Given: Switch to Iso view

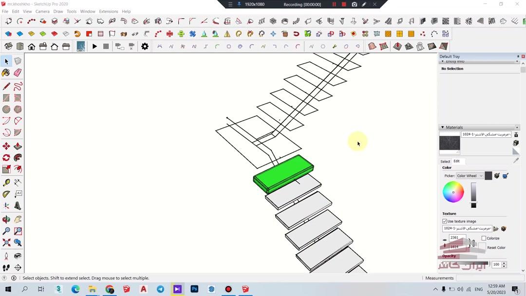Looking at the screenshot, I should (8, 46).
